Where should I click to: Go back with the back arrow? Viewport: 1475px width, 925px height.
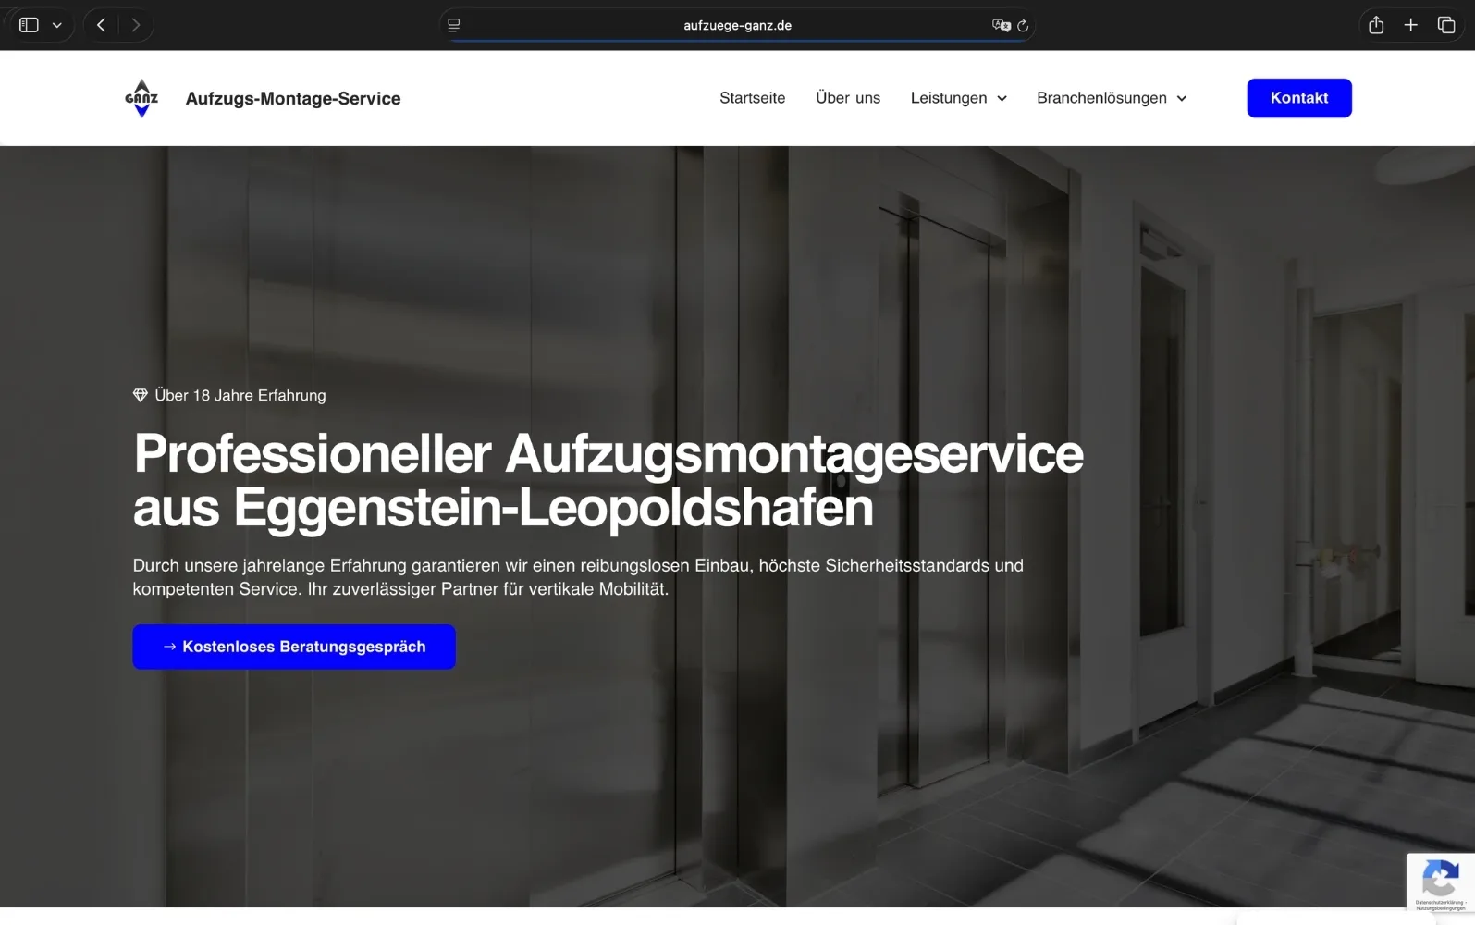point(102,25)
